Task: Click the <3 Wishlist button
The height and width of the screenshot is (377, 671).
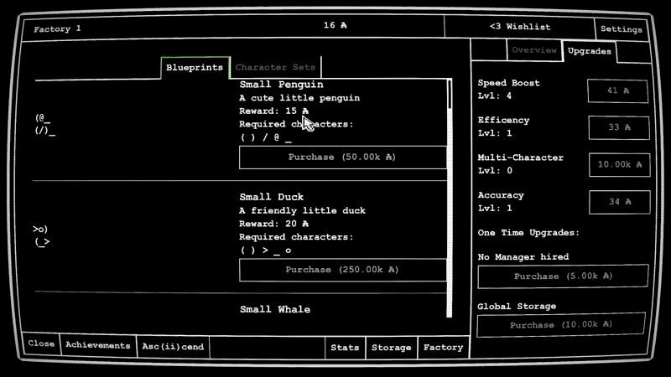Action: (519, 27)
